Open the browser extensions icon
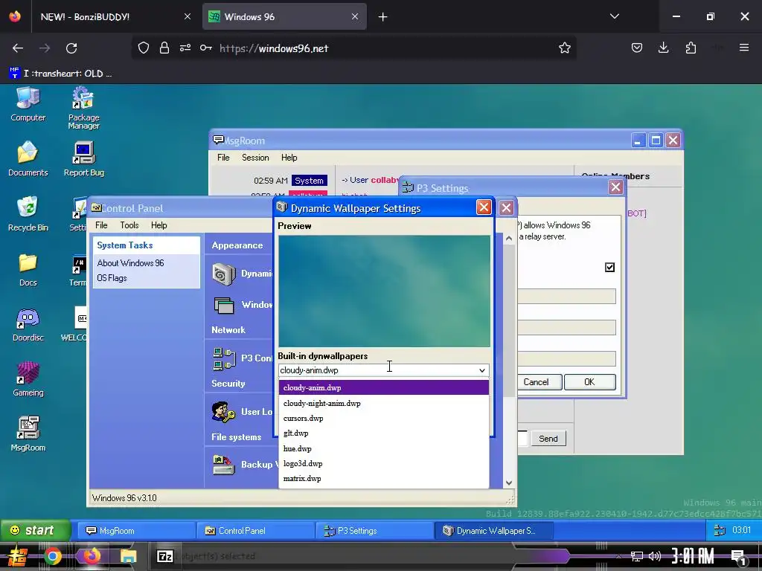The image size is (762, 571). pos(691,48)
